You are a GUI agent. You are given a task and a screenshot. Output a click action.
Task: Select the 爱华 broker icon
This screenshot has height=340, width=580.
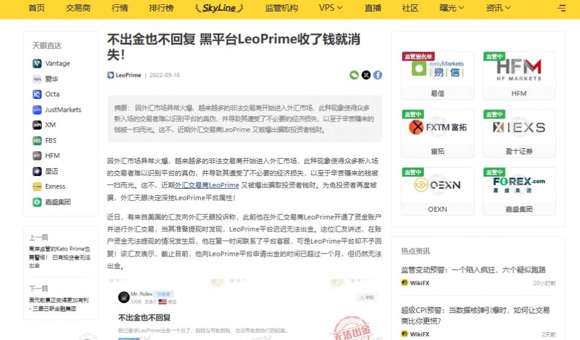coord(37,79)
